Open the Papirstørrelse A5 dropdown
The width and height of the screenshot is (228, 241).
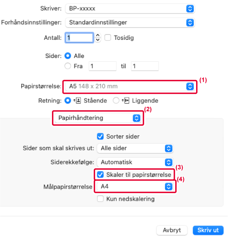pos(130,86)
